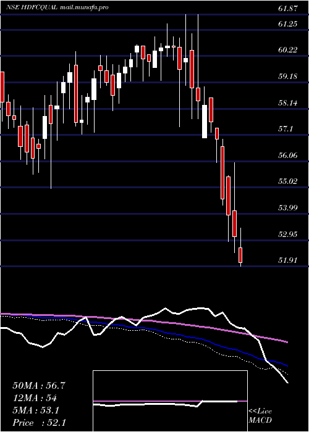Select the 52.95 price axis label
Screen dimensions: 309x432
pyautogui.click(x=288, y=235)
